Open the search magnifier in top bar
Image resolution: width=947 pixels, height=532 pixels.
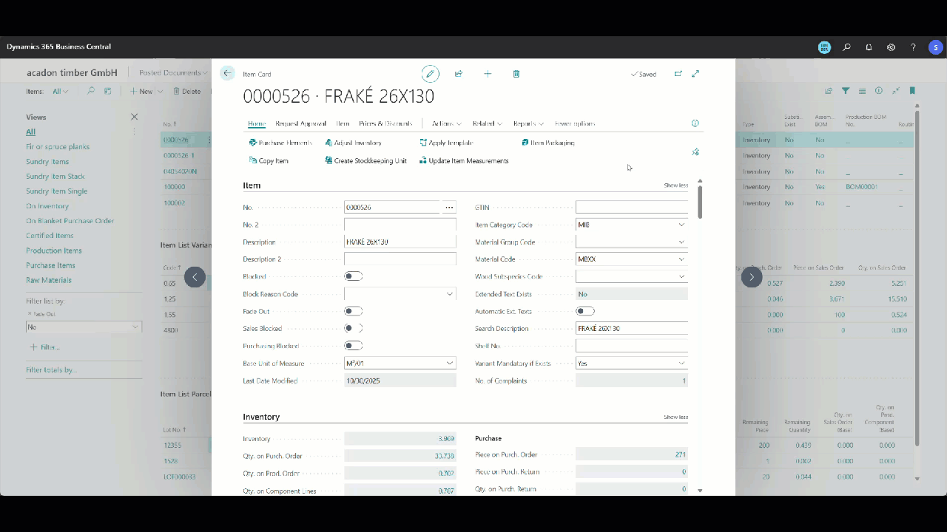pyautogui.click(x=846, y=47)
